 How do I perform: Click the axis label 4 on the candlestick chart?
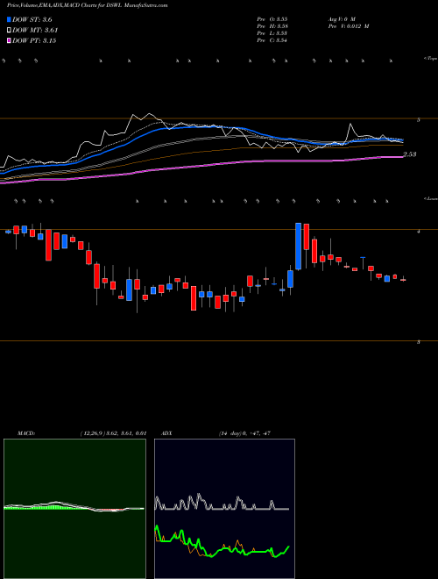tap(419, 232)
